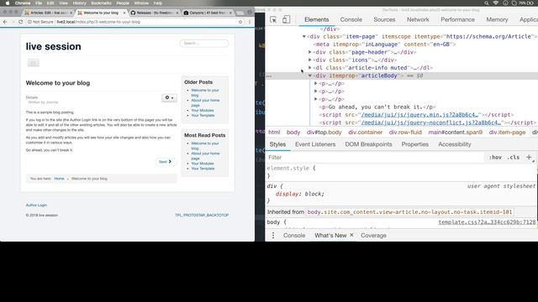
Task: Toggle the .cls class editor
Action: click(x=514, y=157)
